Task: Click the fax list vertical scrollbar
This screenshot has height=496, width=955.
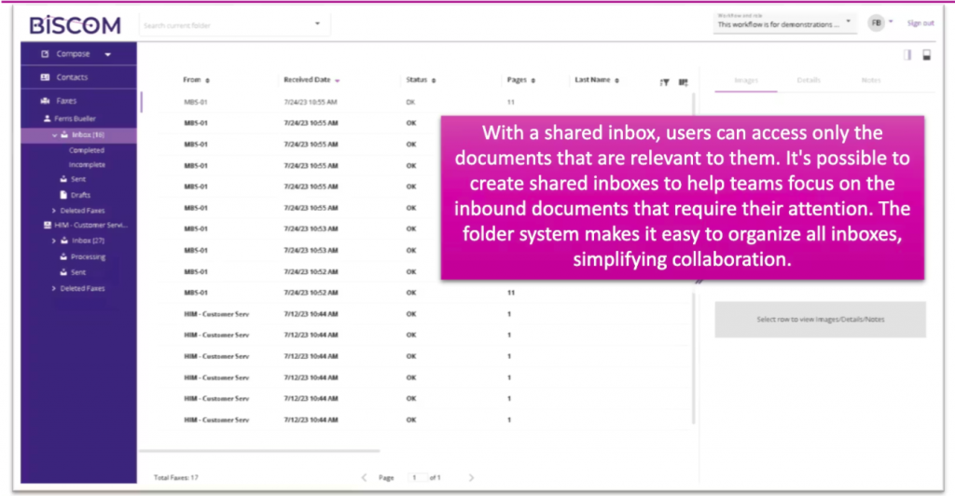Action: (694, 258)
